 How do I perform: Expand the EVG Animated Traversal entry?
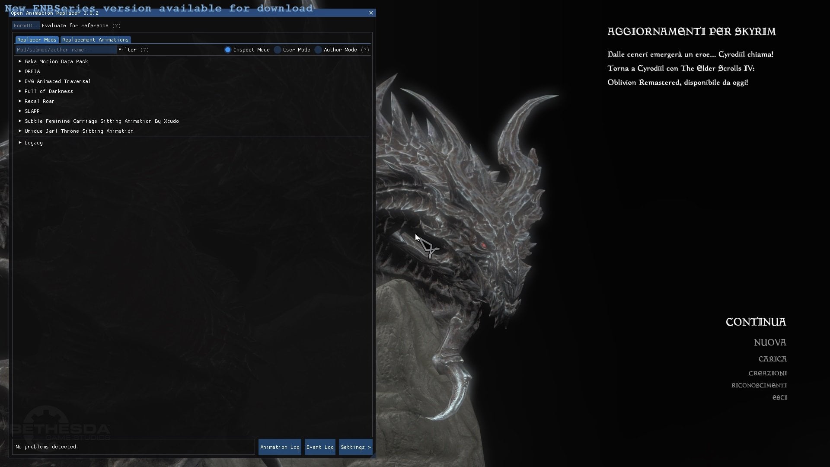pyautogui.click(x=20, y=81)
